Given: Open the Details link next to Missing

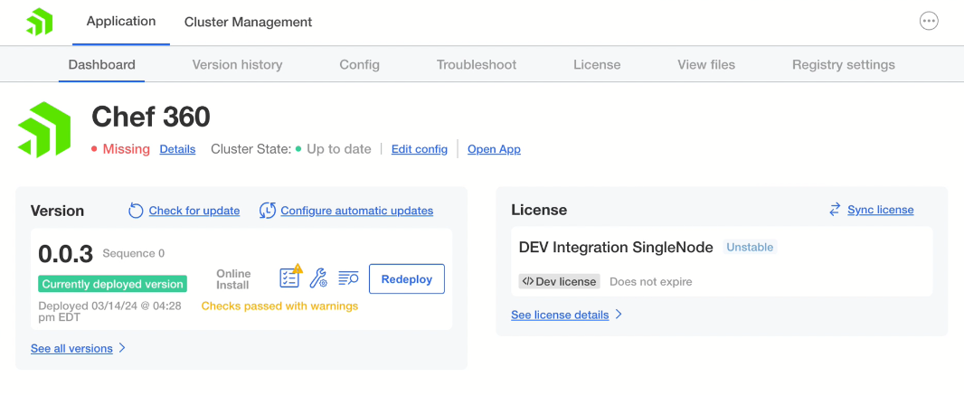Looking at the screenshot, I should [x=177, y=149].
